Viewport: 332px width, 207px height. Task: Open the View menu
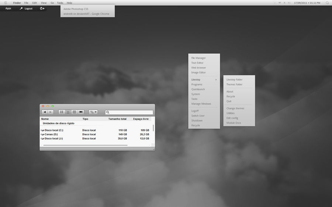click(x=44, y=3)
